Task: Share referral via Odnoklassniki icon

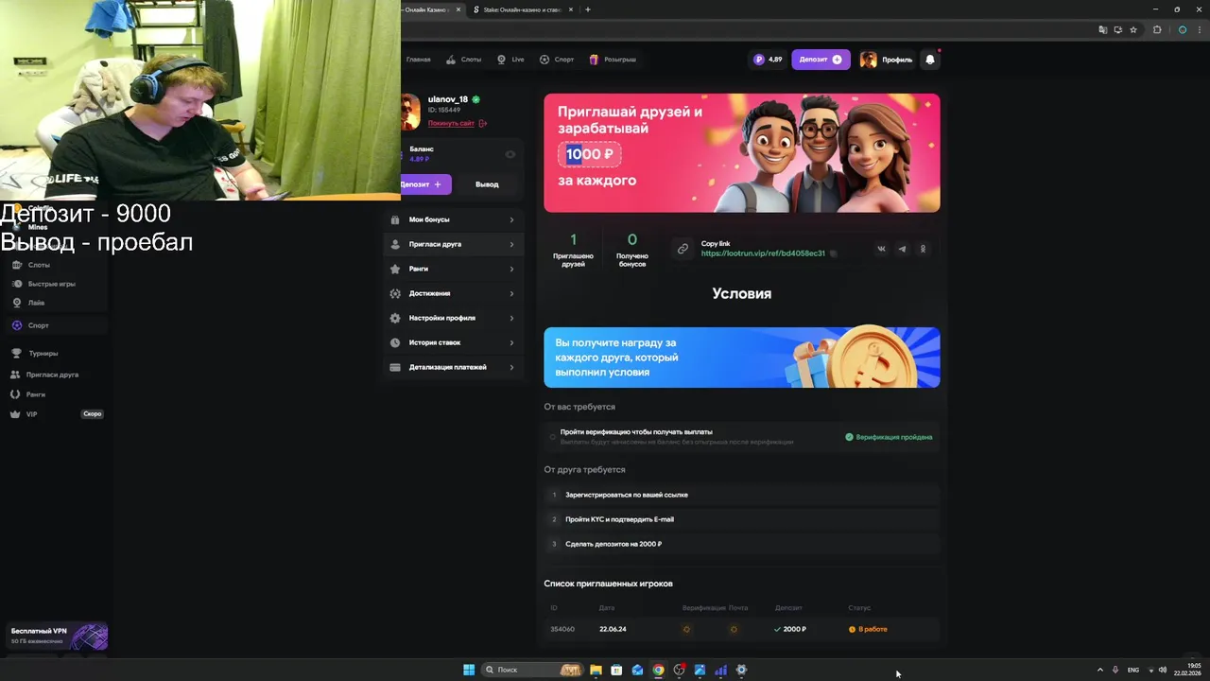Action: (923, 249)
